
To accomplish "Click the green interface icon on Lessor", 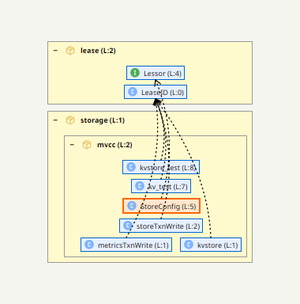I will 135,73.
